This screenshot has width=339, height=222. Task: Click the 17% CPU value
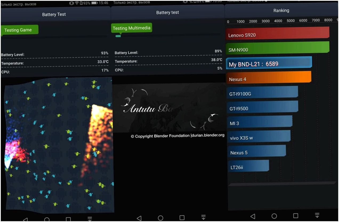tap(105, 70)
